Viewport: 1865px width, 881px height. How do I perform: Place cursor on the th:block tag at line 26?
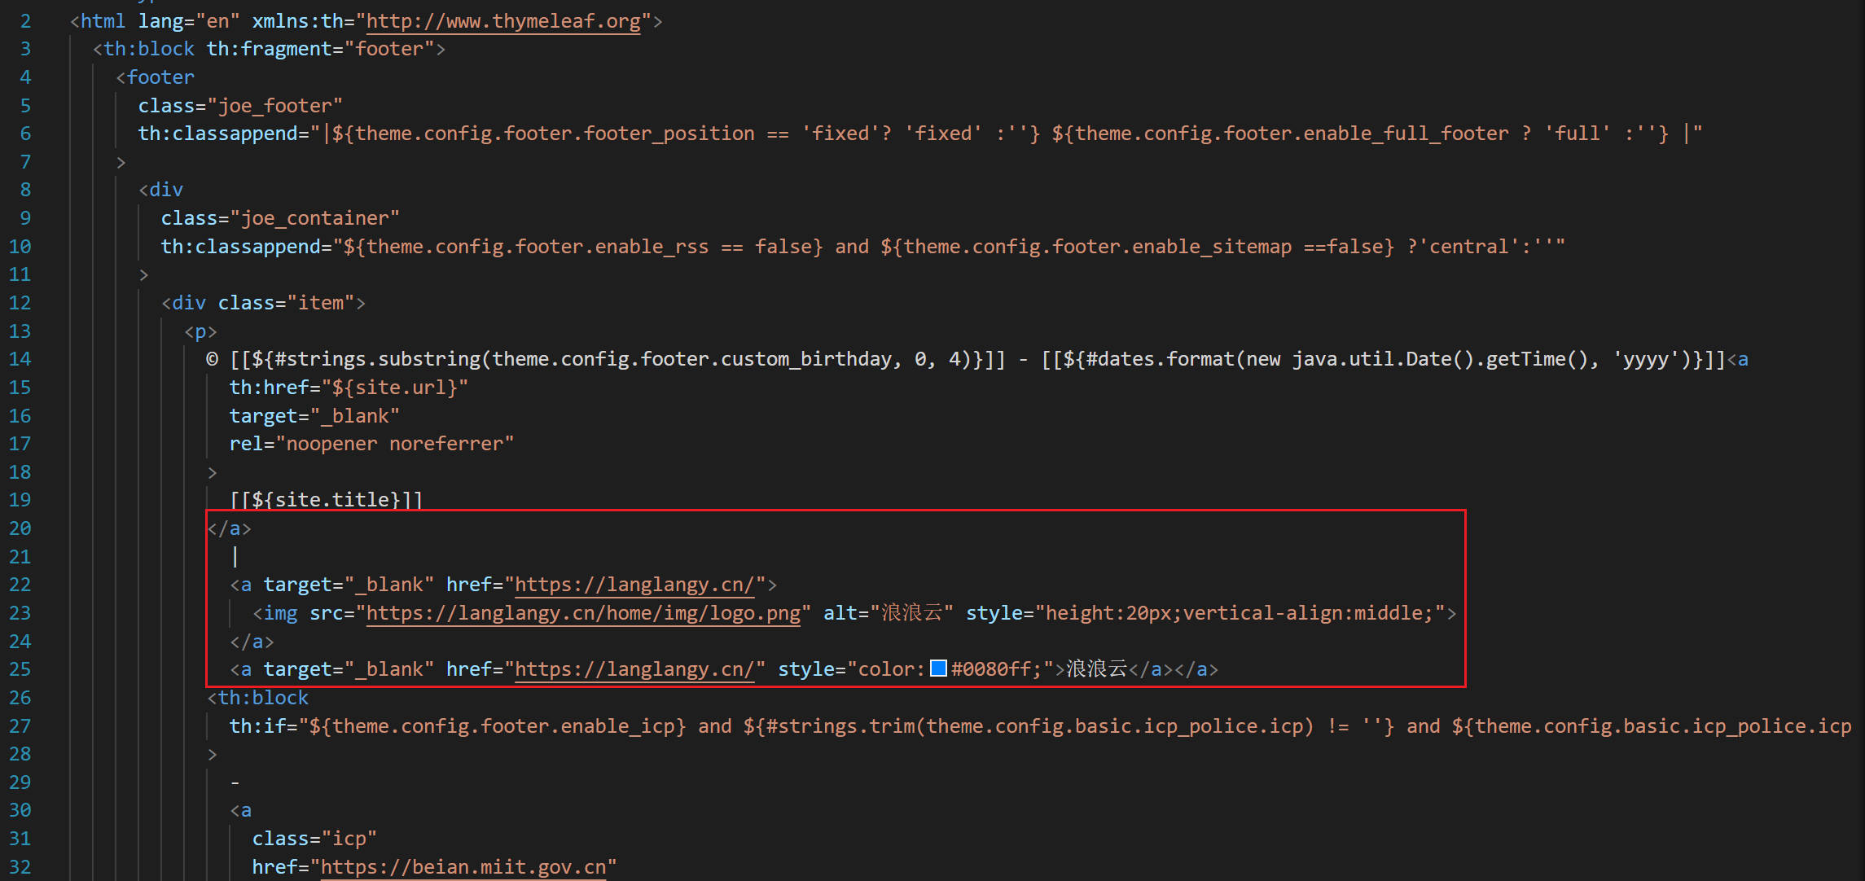coord(262,698)
